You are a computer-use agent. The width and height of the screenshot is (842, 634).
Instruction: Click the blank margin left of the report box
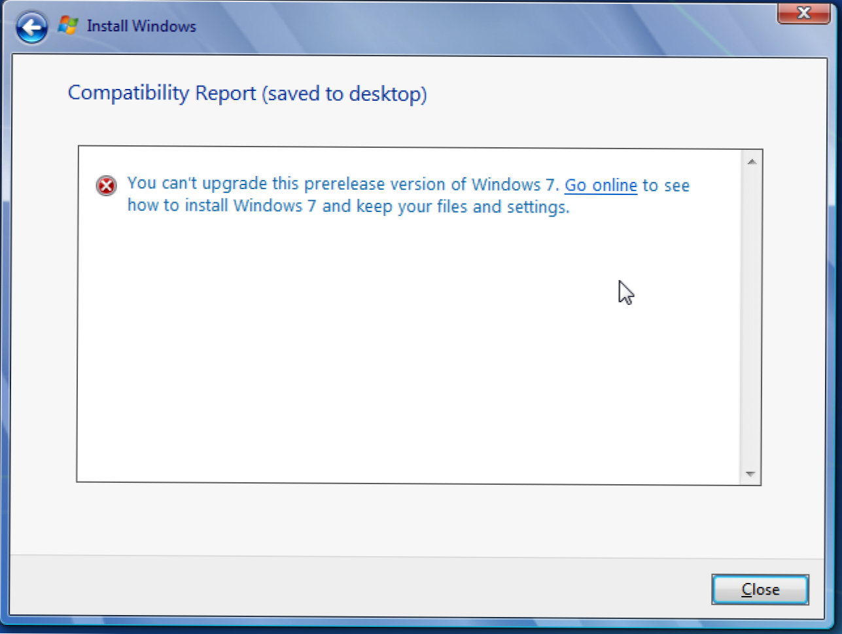pyautogui.click(x=44, y=314)
